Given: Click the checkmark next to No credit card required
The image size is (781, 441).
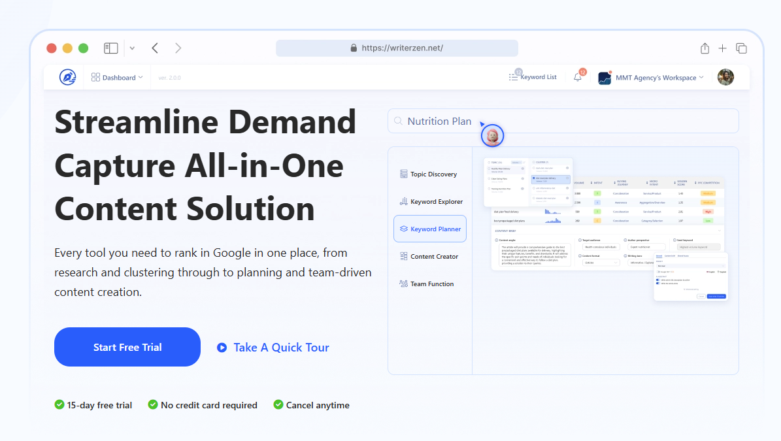Looking at the screenshot, I should point(152,405).
